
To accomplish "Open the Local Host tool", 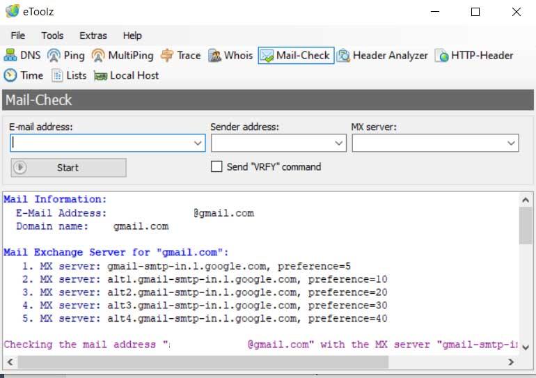I will (x=127, y=75).
